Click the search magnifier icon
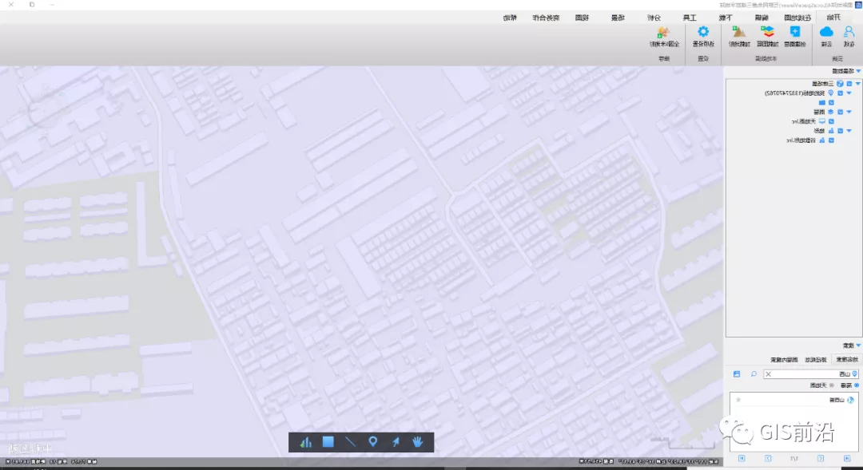The width and height of the screenshot is (863, 470). click(x=754, y=373)
